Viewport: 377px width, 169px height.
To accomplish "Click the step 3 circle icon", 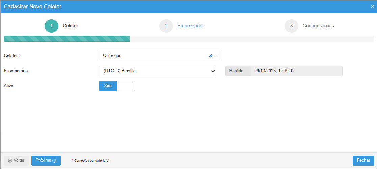I will (292, 26).
